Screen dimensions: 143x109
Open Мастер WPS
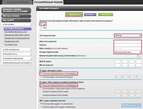click(x=16, y=20)
